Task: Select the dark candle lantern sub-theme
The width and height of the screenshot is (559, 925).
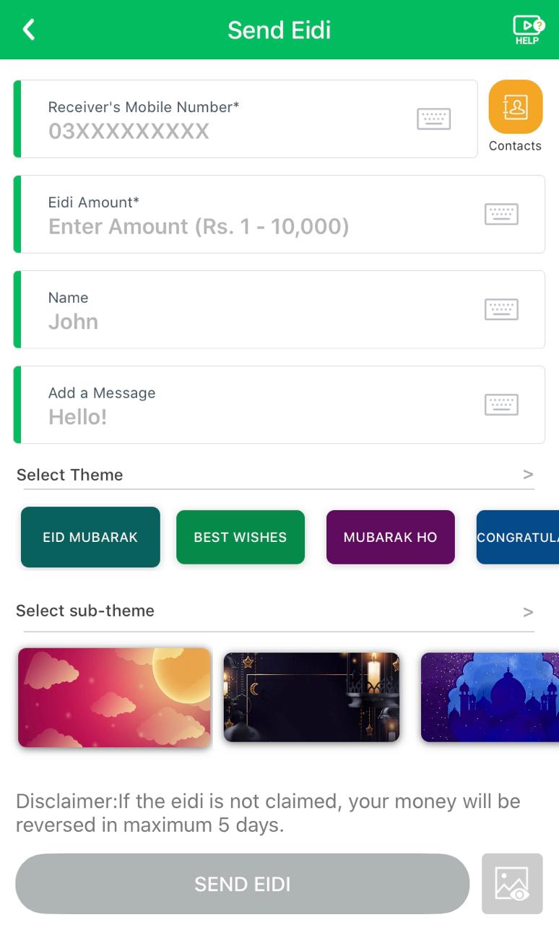Action: pos(311,697)
